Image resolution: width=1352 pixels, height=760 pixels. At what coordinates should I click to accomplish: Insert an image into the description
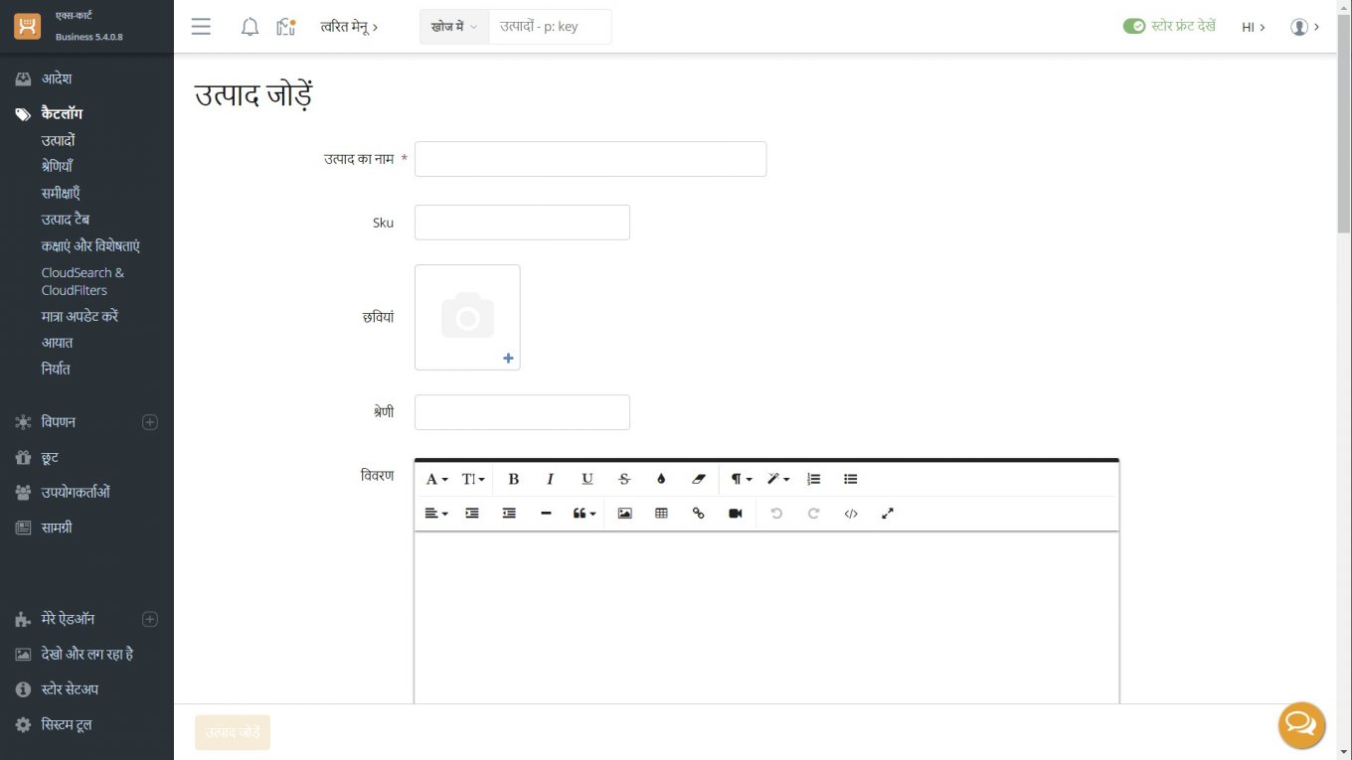pos(624,513)
